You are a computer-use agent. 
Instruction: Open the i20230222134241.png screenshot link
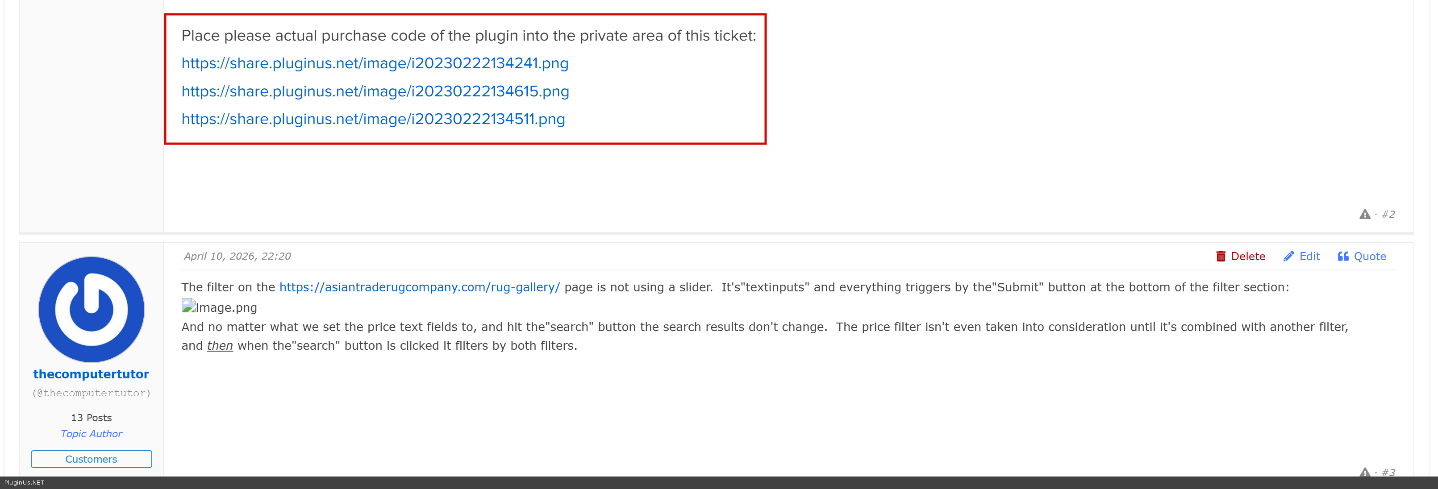click(375, 63)
